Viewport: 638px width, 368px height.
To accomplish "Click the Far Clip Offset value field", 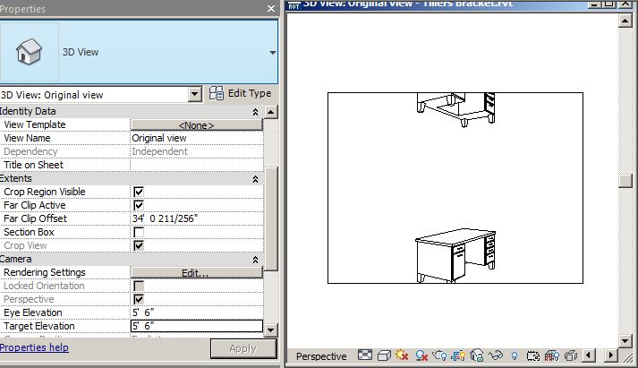I will [x=197, y=218].
